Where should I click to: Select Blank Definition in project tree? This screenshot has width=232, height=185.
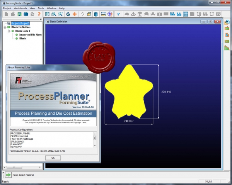click(x=21, y=27)
